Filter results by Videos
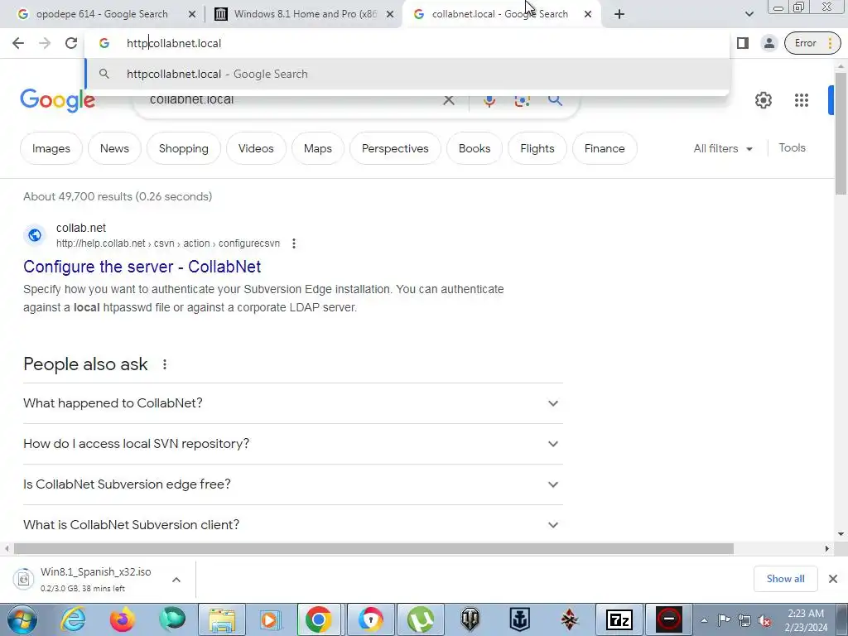This screenshot has height=636, width=848. click(x=257, y=148)
